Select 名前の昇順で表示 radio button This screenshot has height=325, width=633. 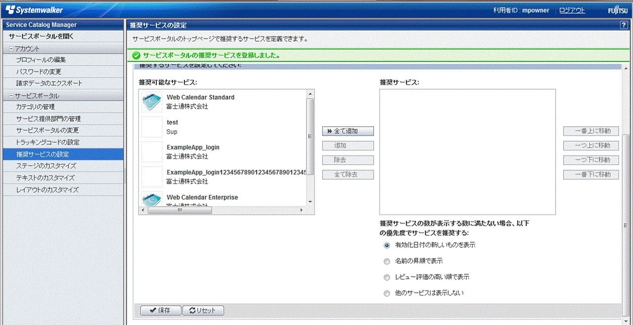(x=387, y=261)
